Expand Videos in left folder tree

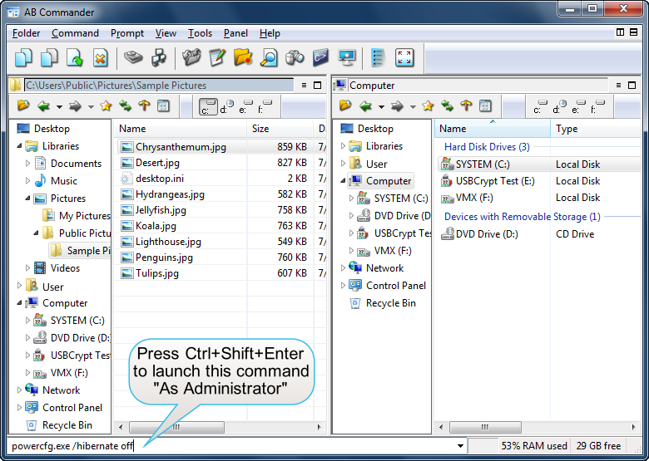(27, 268)
